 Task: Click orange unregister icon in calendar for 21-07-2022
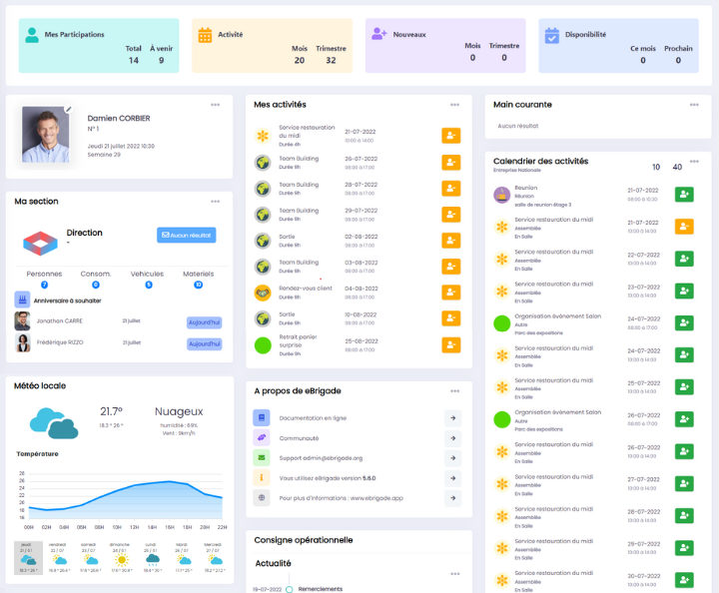coord(684,227)
